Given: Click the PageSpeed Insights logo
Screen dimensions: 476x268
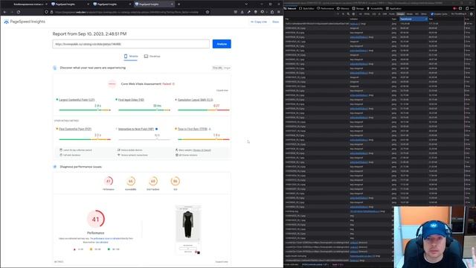Looking at the screenshot, I should pyautogui.click(x=25, y=22).
